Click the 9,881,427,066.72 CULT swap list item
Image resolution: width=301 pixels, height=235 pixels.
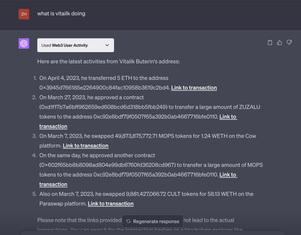point(146,194)
